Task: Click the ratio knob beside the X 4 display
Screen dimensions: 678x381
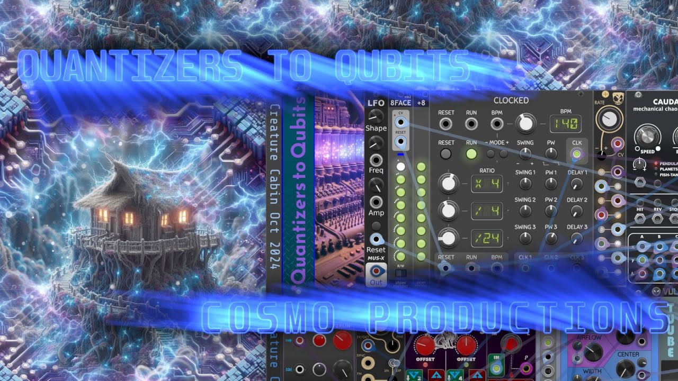Action: pyautogui.click(x=448, y=184)
